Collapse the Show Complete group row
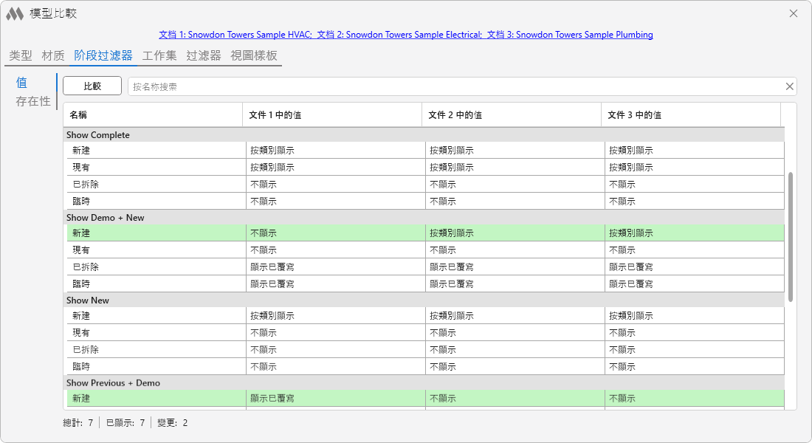The height and width of the screenshot is (443, 812). coord(424,134)
